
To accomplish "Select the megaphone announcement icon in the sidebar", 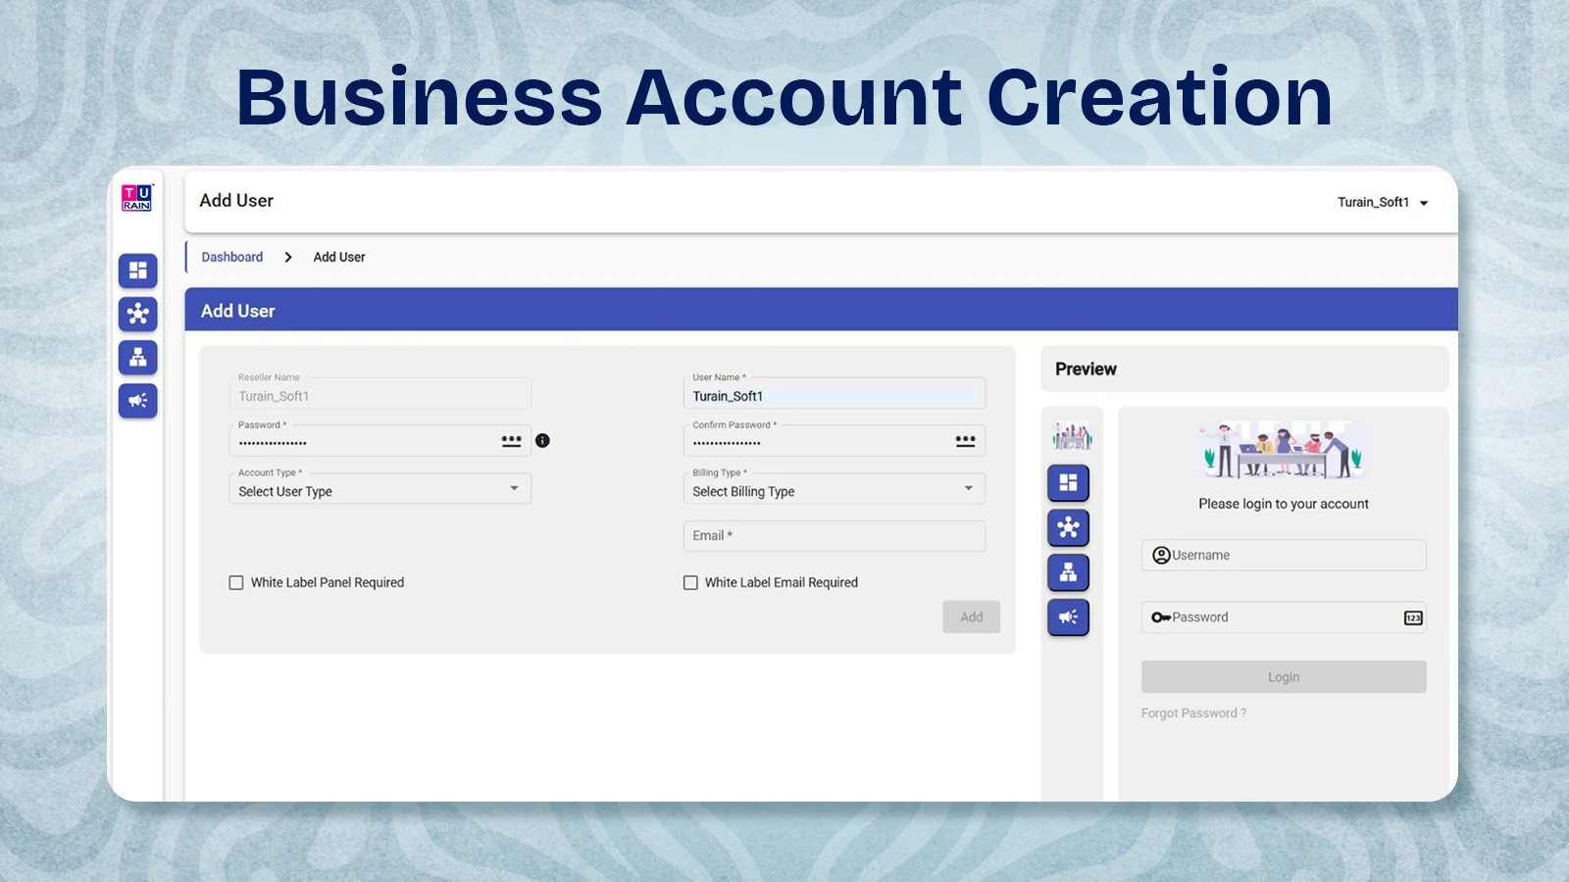I will (x=137, y=401).
